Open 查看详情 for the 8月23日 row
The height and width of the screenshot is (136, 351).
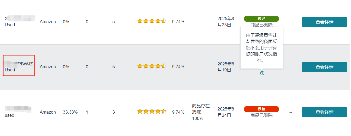(x=325, y=22)
